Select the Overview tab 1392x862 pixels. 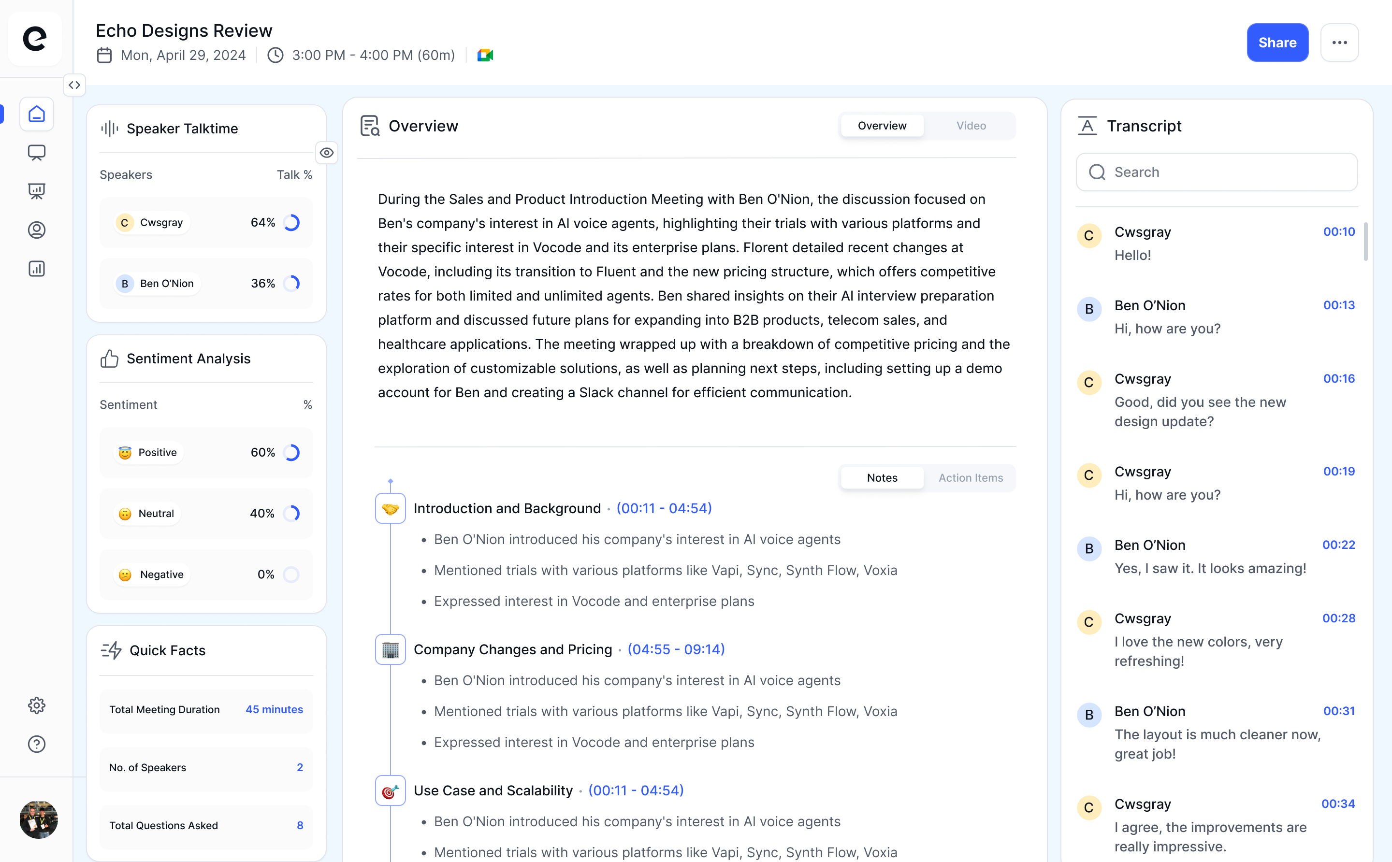(x=882, y=126)
